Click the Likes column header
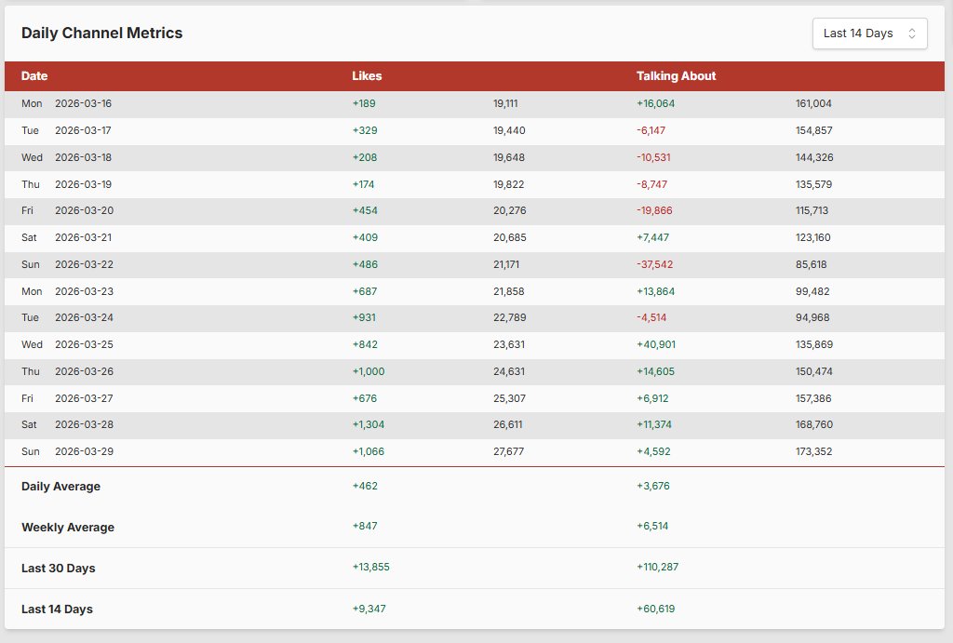Viewport: 953px width, 643px height. coord(367,76)
